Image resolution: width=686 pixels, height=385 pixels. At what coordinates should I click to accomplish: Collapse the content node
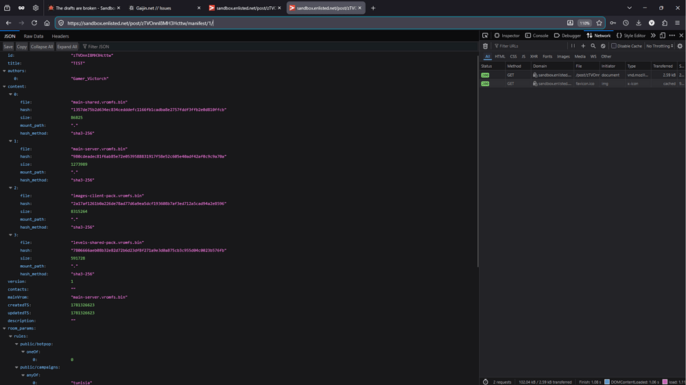click(x=4, y=86)
